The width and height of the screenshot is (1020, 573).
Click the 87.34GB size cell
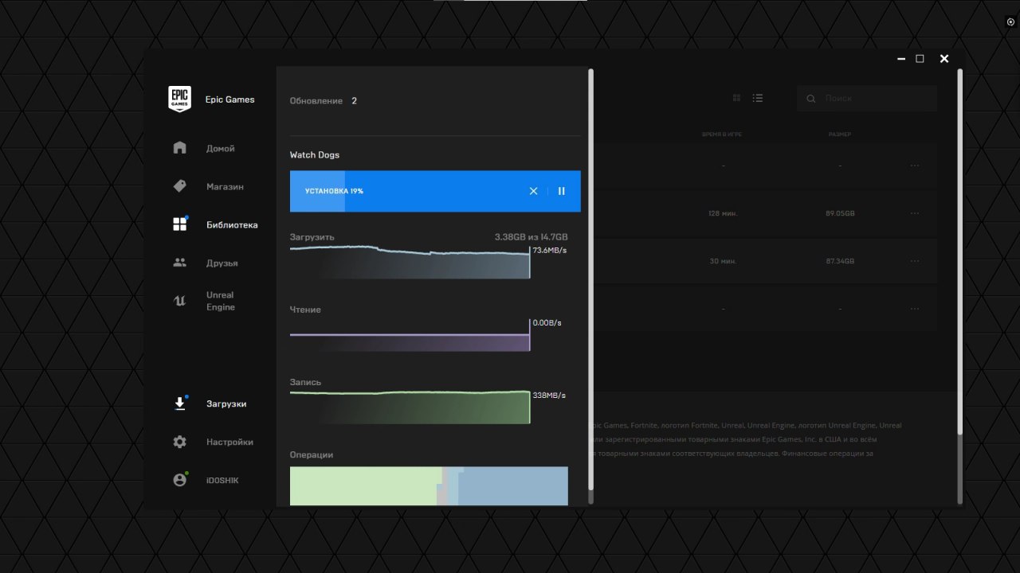point(840,261)
